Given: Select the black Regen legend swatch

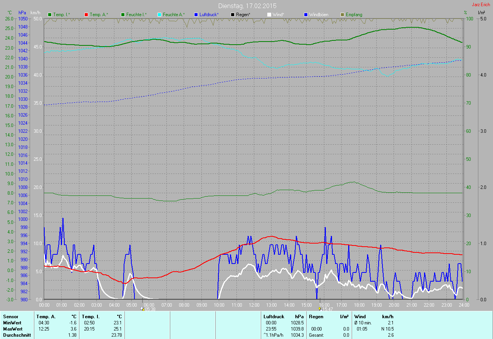Looking at the screenshot, I should [233, 15].
